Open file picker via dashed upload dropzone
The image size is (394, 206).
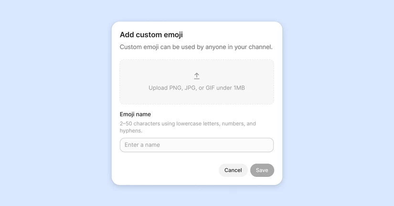[197, 82]
